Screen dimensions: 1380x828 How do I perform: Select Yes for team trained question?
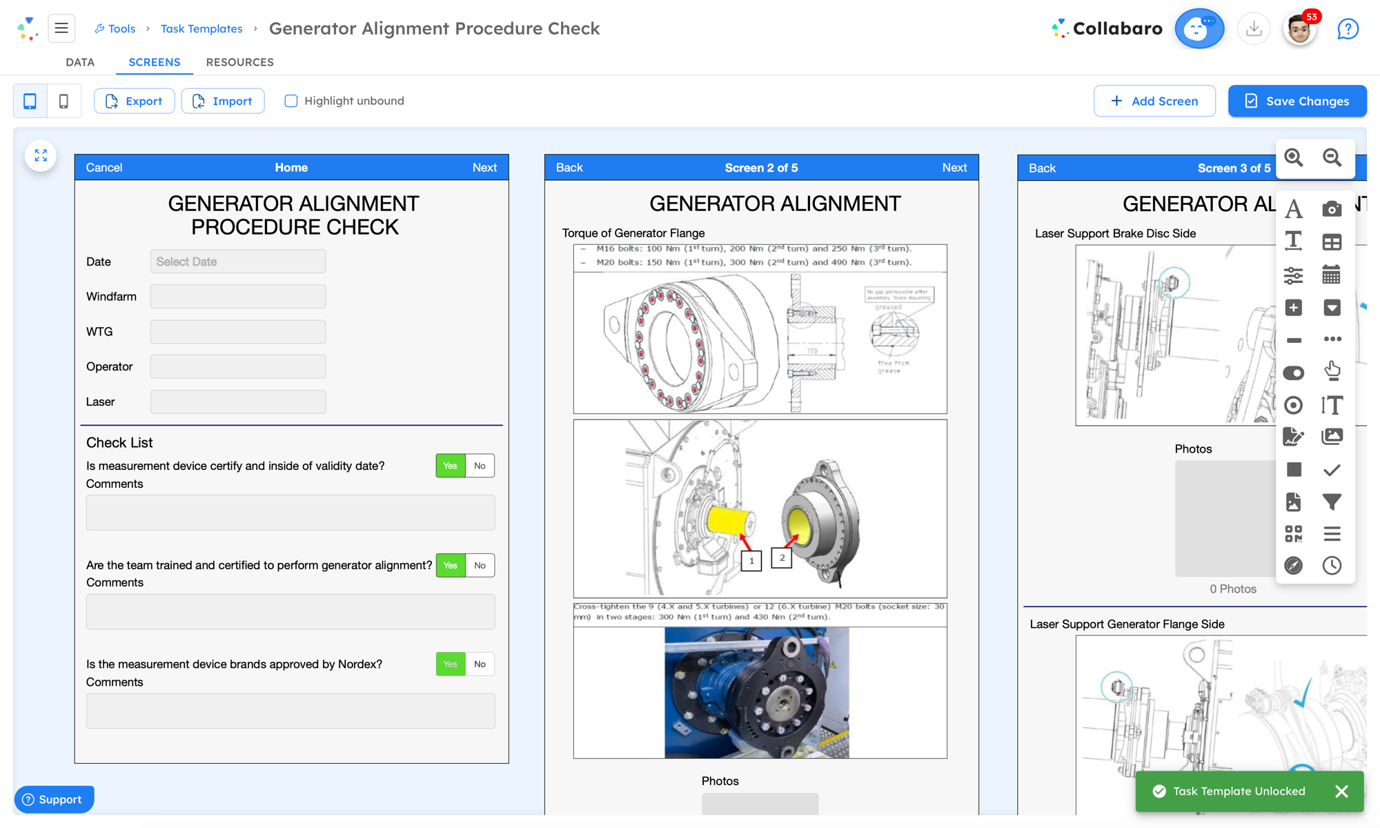coord(451,565)
